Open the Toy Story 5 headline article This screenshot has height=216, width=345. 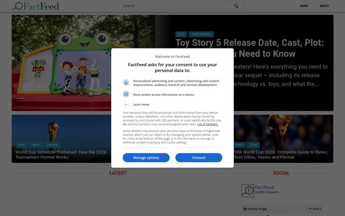[249, 48]
